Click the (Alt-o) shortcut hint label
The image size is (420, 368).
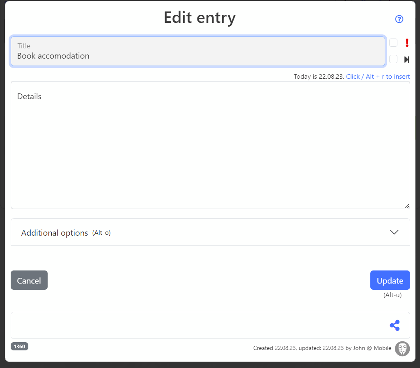101,233
